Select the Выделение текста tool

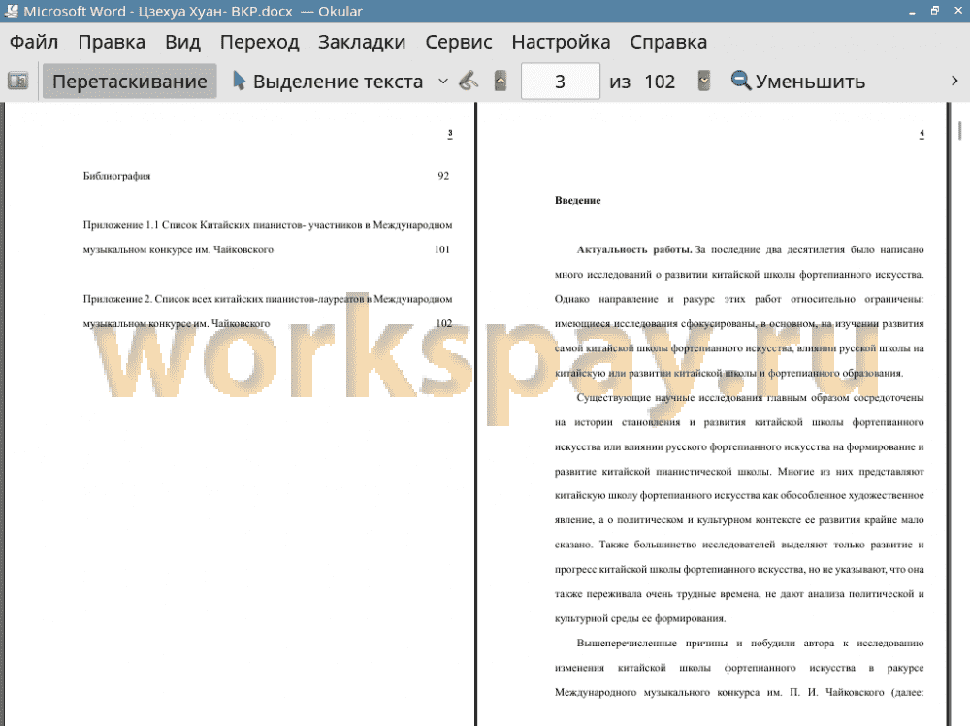[x=328, y=82]
